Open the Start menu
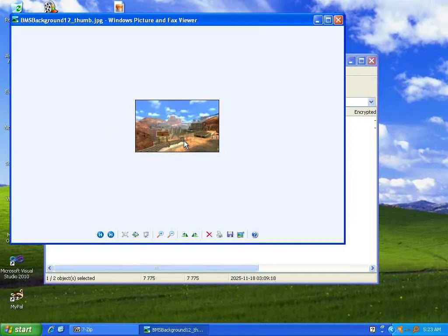 click(x=20, y=329)
